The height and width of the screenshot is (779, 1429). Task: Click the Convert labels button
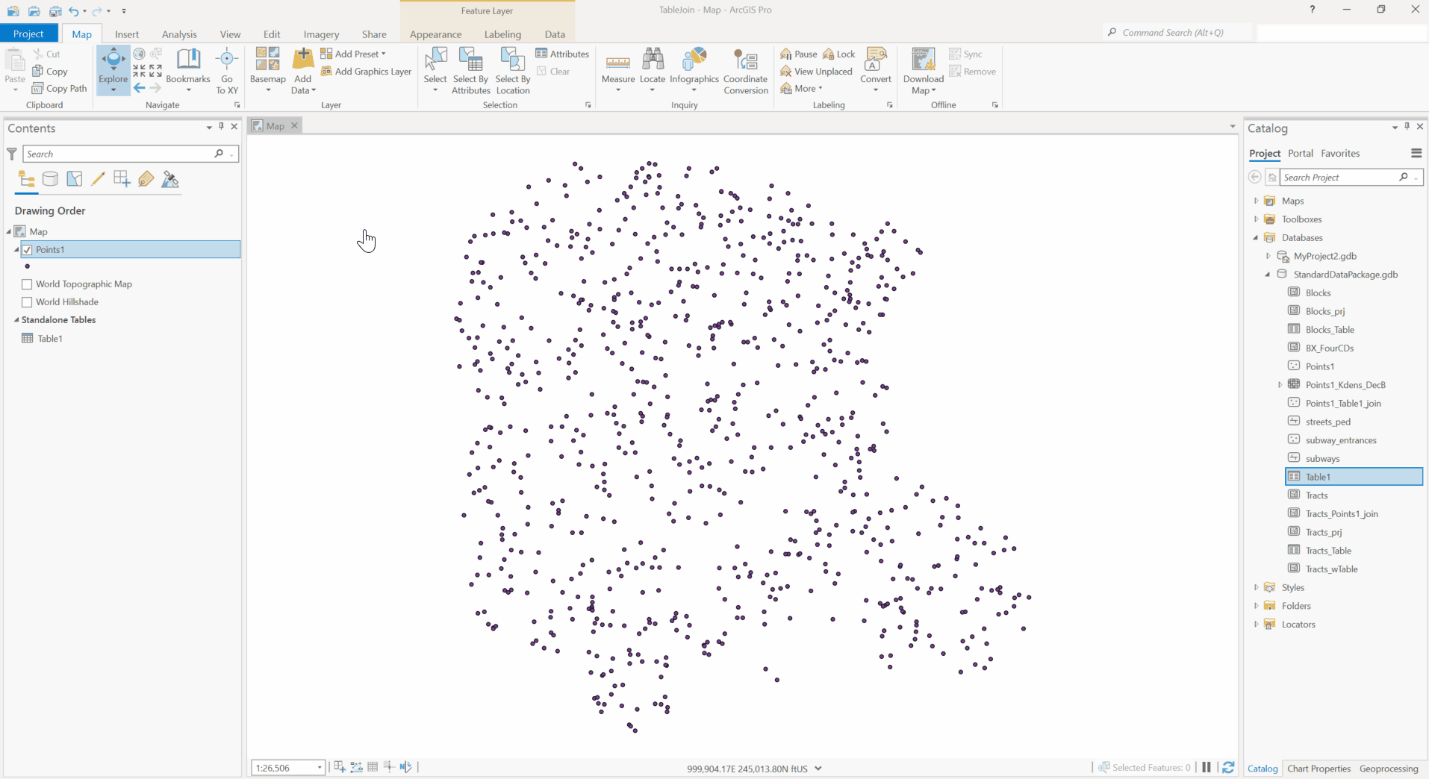click(876, 69)
